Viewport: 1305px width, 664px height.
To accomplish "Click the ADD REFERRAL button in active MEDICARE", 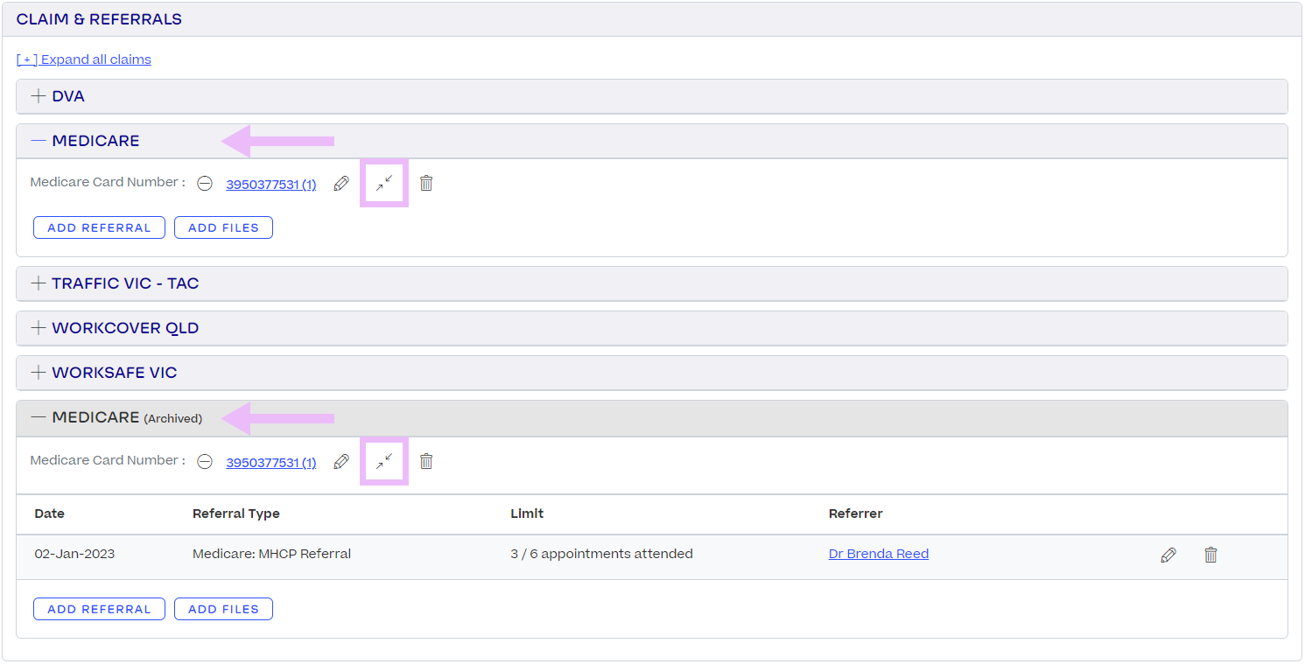I will [x=99, y=227].
